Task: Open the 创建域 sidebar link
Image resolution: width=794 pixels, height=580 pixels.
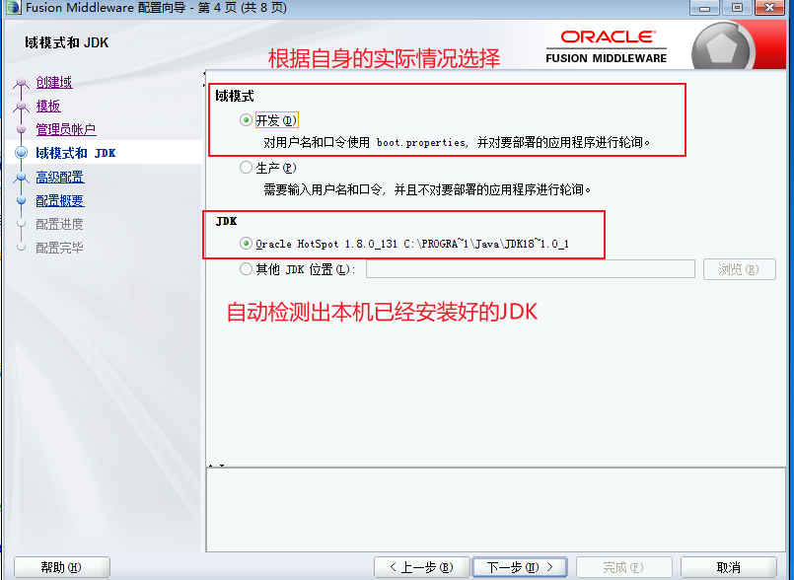Action: (53, 82)
